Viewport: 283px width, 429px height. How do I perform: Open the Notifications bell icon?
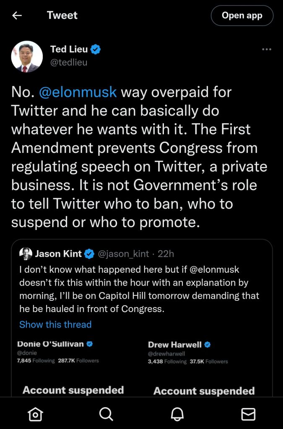point(177,414)
